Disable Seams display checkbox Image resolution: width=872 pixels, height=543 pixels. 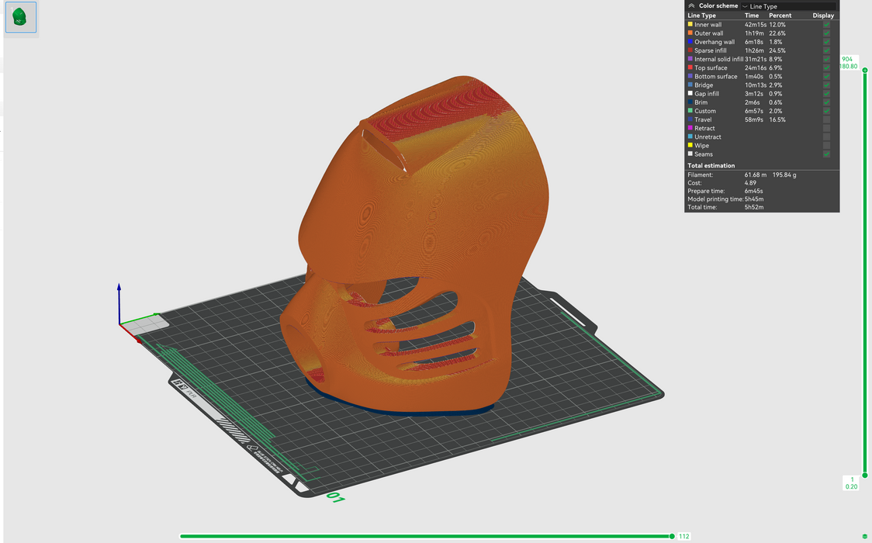pyautogui.click(x=826, y=154)
